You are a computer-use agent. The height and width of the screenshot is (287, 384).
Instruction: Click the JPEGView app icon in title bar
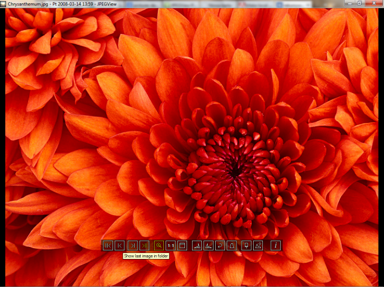coord(3,4)
